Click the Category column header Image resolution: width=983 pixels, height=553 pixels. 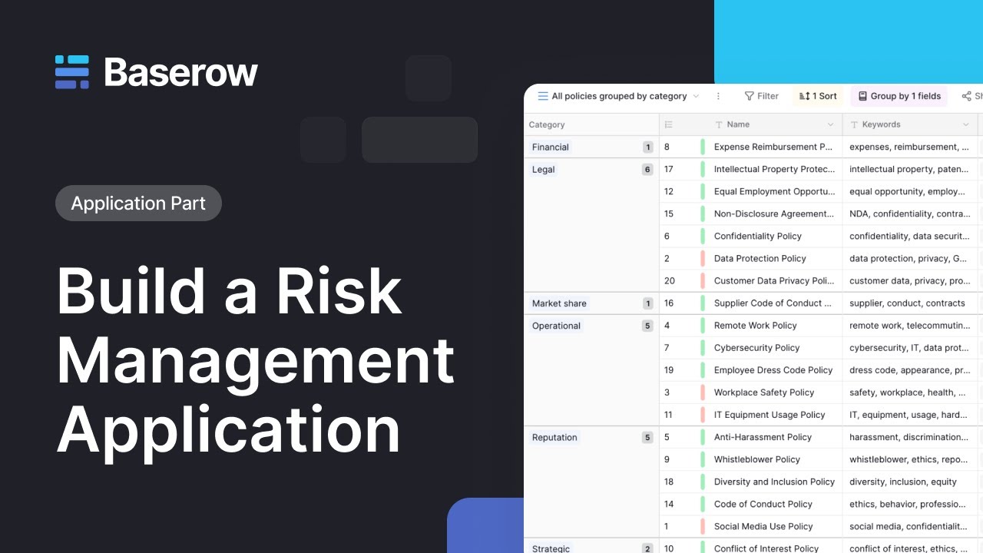[591, 124]
